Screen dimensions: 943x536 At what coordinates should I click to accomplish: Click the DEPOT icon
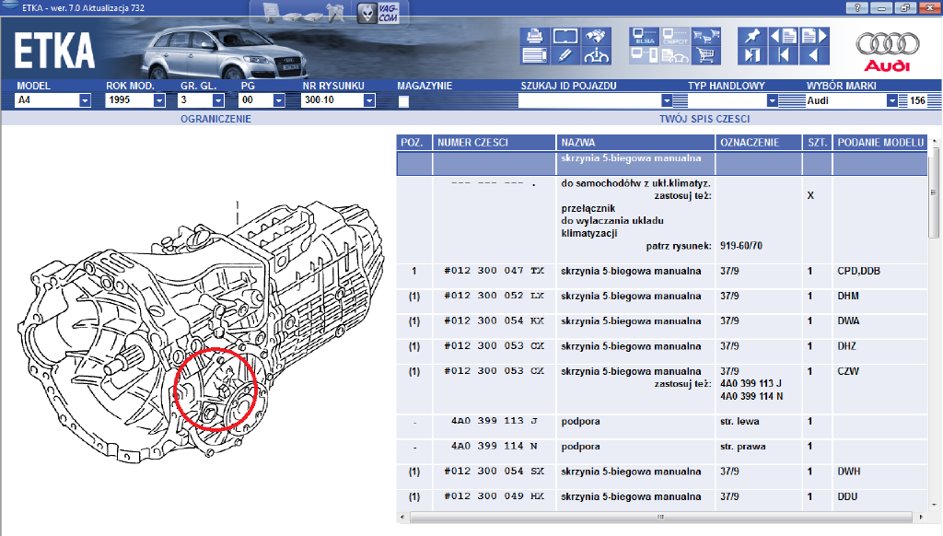tap(675, 37)
